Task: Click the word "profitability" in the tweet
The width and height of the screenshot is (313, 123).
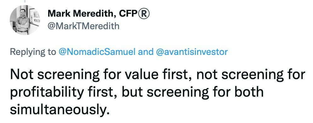Action: pos(47,93)
